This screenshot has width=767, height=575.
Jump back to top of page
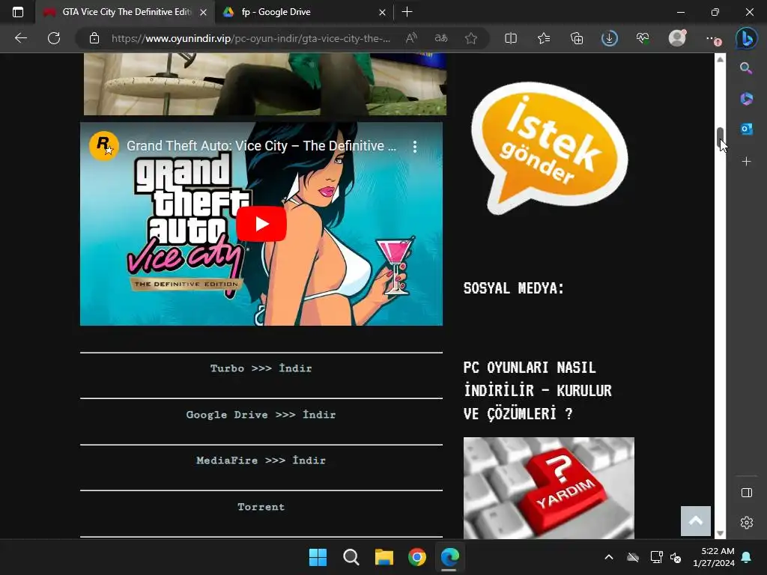(x=696, y=521)
